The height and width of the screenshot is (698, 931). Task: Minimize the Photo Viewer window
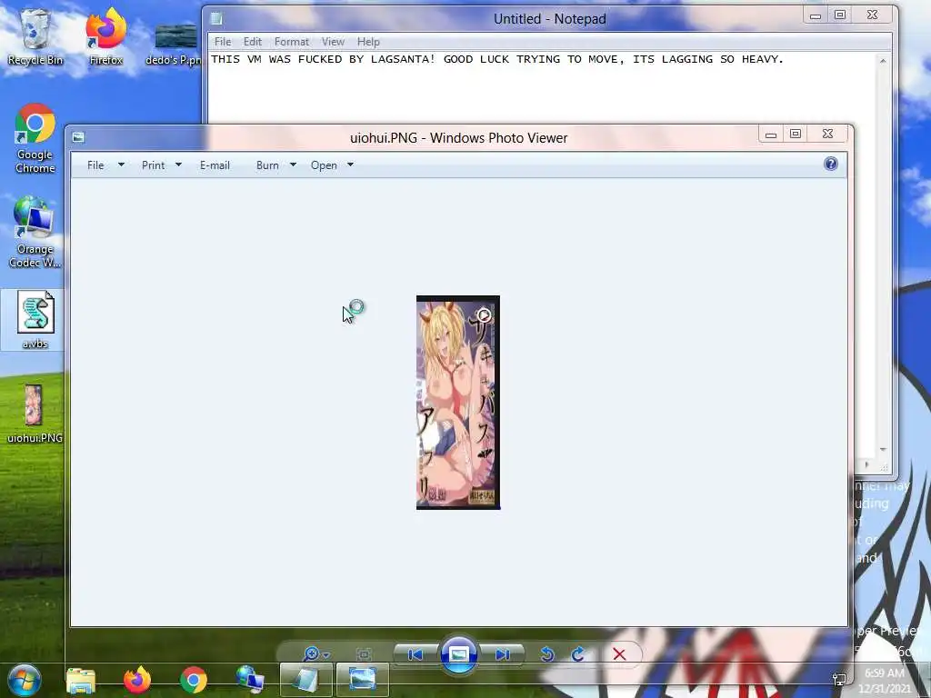coord(771,135)
